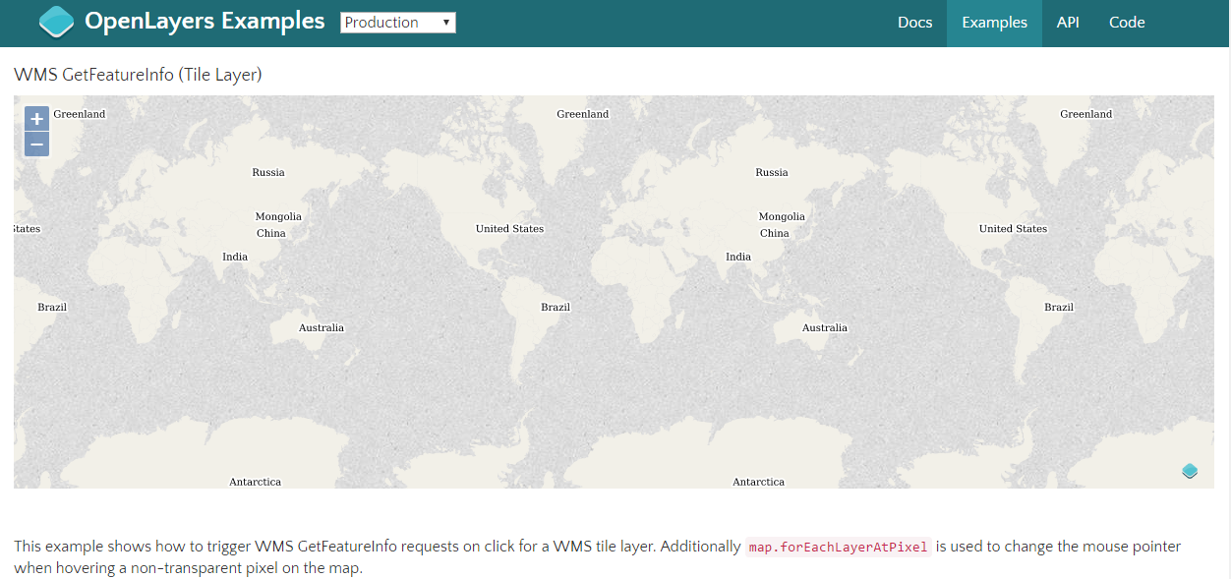1231x579 pixels.
Task: Click the WMS GetFeatureInfo (Tile Layer) heading
Action: tap(138, 75)
